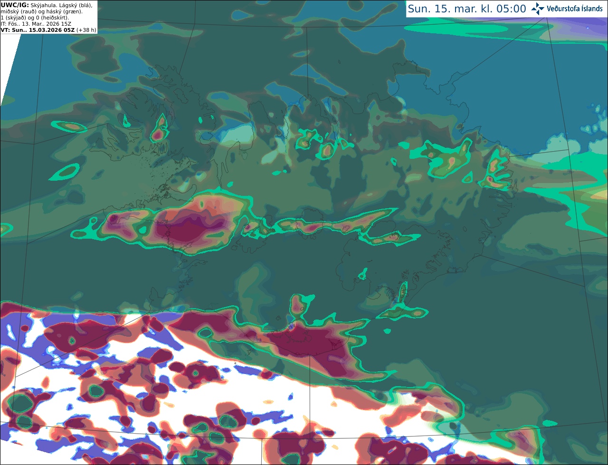Screen dimensions: 608x465
Task: Click the 'UWC/IG:' bold legend heading
Action: [15, 5]
